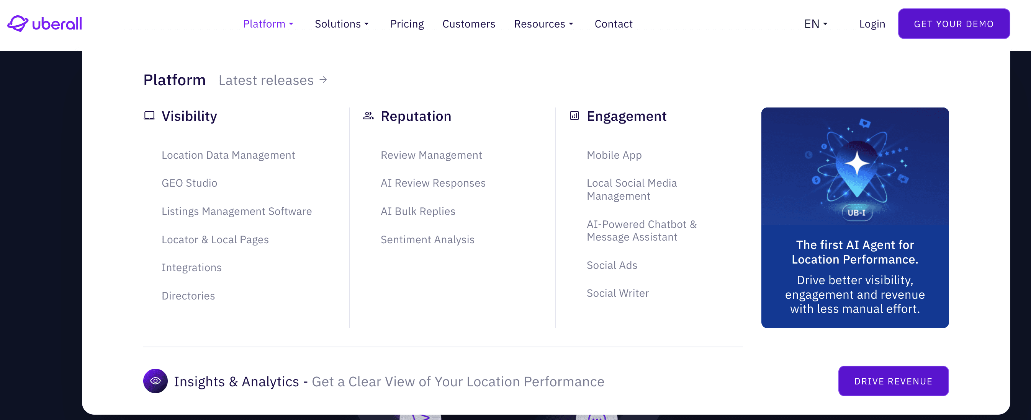Image resolution: width=1031 pixels, height=420 pixels.
Task: Click the UB-I badge on promo card
Action: [856, 213]
